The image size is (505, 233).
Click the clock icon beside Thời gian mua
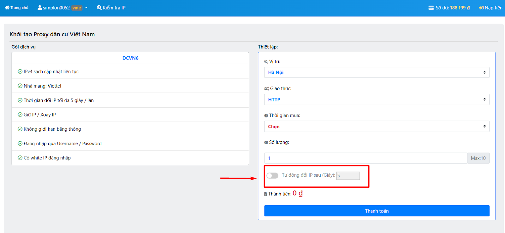pos(266,116)
